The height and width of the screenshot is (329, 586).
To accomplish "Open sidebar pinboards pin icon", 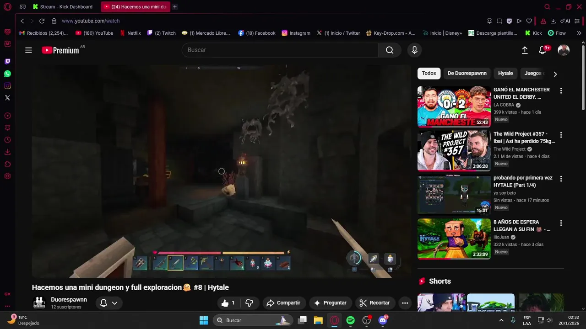I will (x=7, y=128).
